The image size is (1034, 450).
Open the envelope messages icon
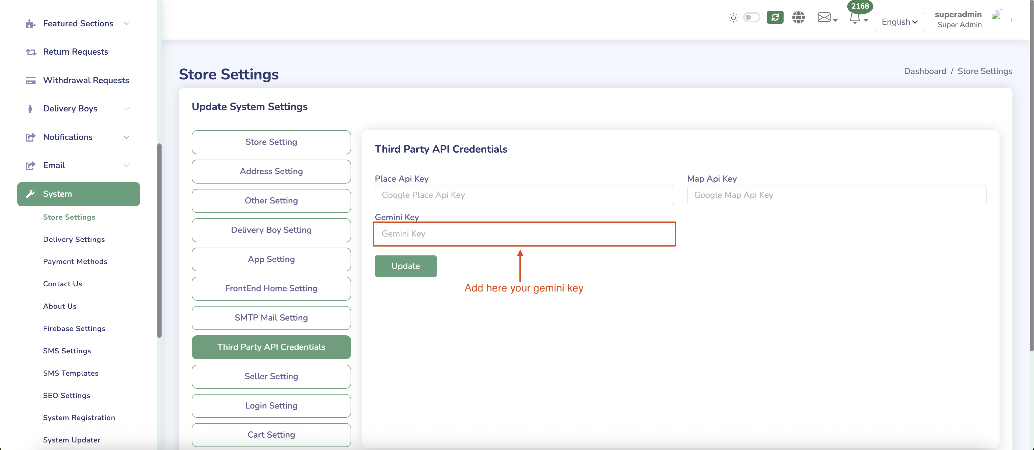(x=824, y=18)
